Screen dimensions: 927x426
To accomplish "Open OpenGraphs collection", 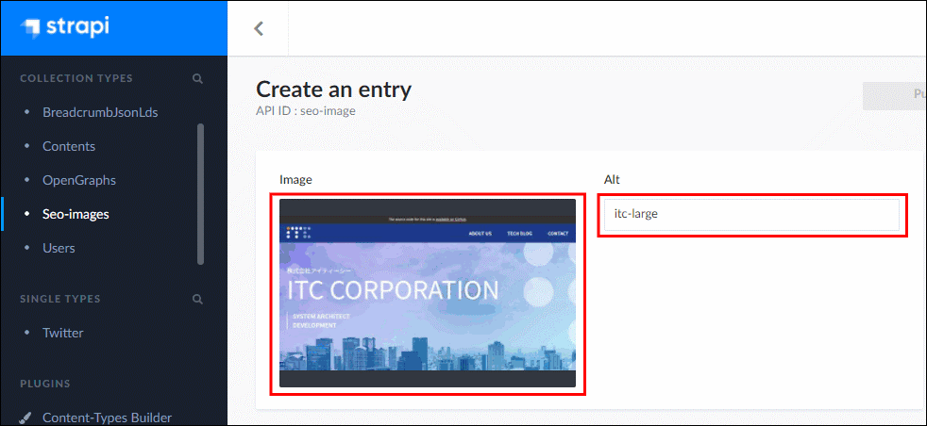I will [x=79, y=180].
